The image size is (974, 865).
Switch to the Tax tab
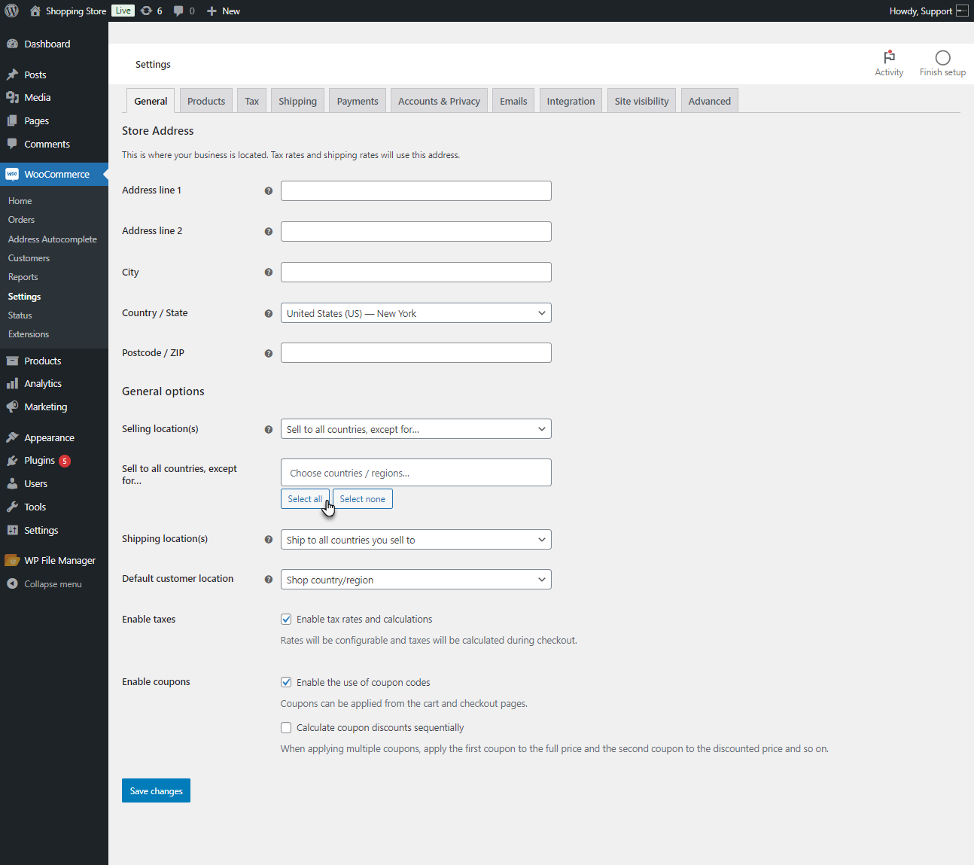(x=252, y=101)
